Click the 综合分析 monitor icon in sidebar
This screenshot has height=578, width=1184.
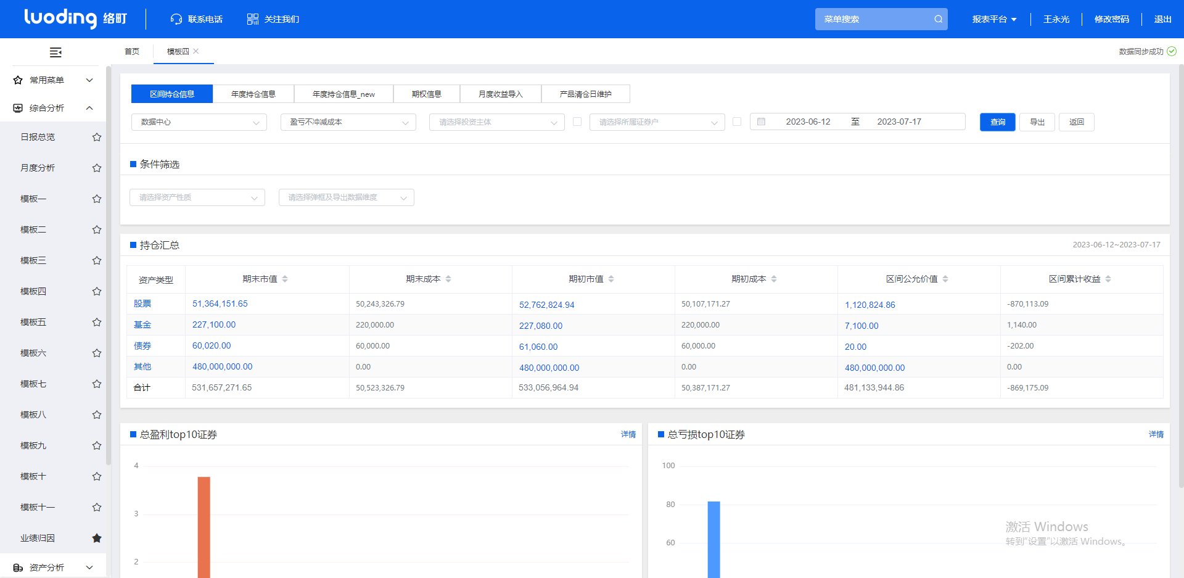(x=18, y=108)
